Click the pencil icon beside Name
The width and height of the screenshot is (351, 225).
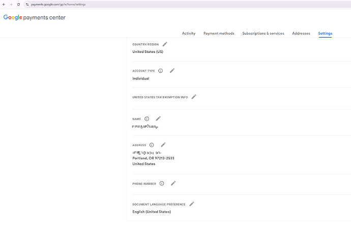click(158, 119)
